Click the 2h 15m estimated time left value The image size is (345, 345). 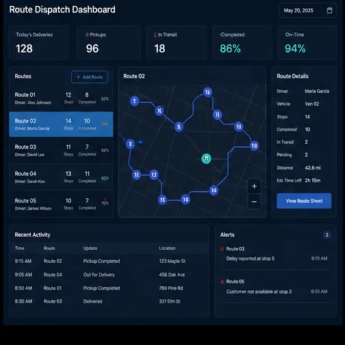[313, 180]
